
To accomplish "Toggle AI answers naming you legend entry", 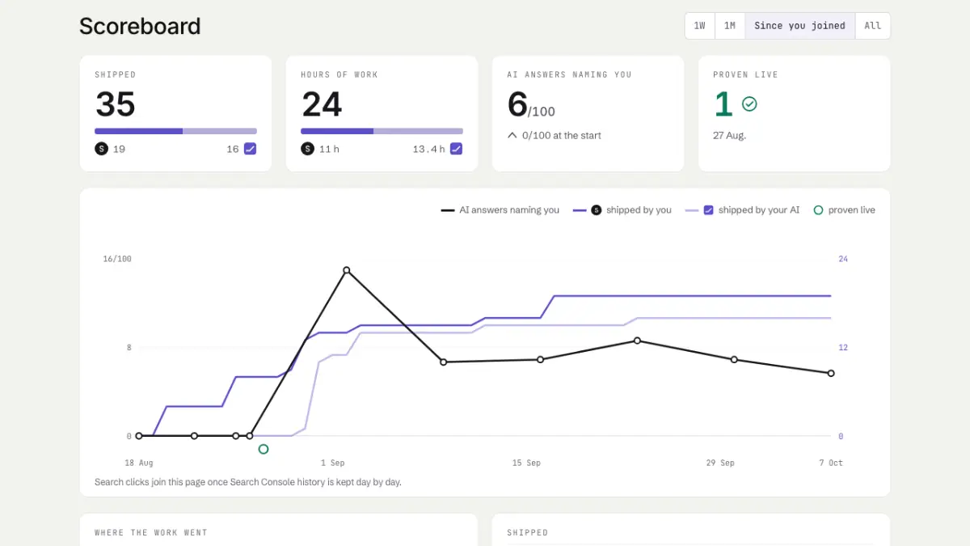I will click(x=500, y=210).
